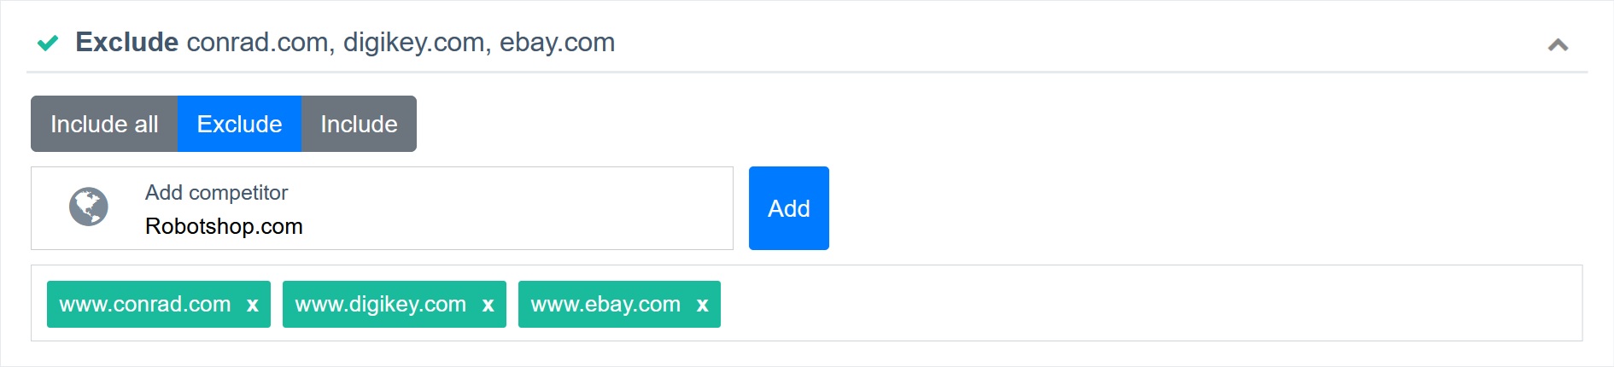1614x367 pixels.
Task: Choose the Include filter mode
Action: (x=359, y=124)
